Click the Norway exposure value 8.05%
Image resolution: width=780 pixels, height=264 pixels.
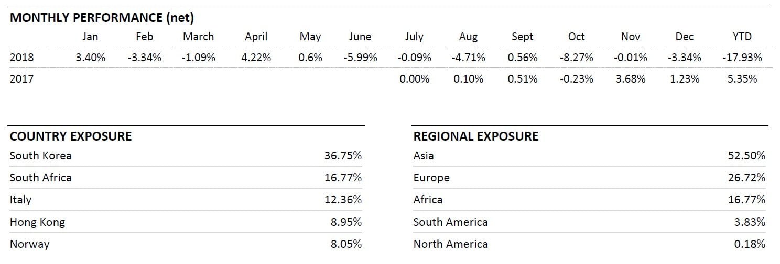[346, 244]
